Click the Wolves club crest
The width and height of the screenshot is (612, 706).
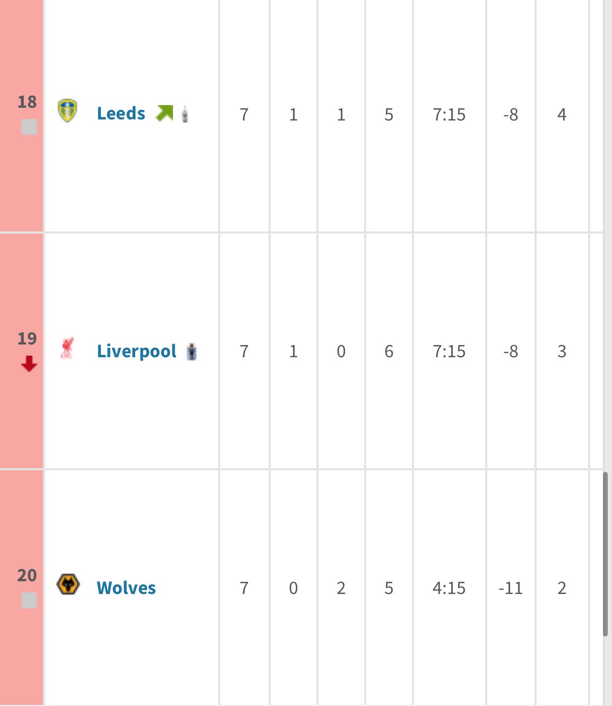click(68, 587)
